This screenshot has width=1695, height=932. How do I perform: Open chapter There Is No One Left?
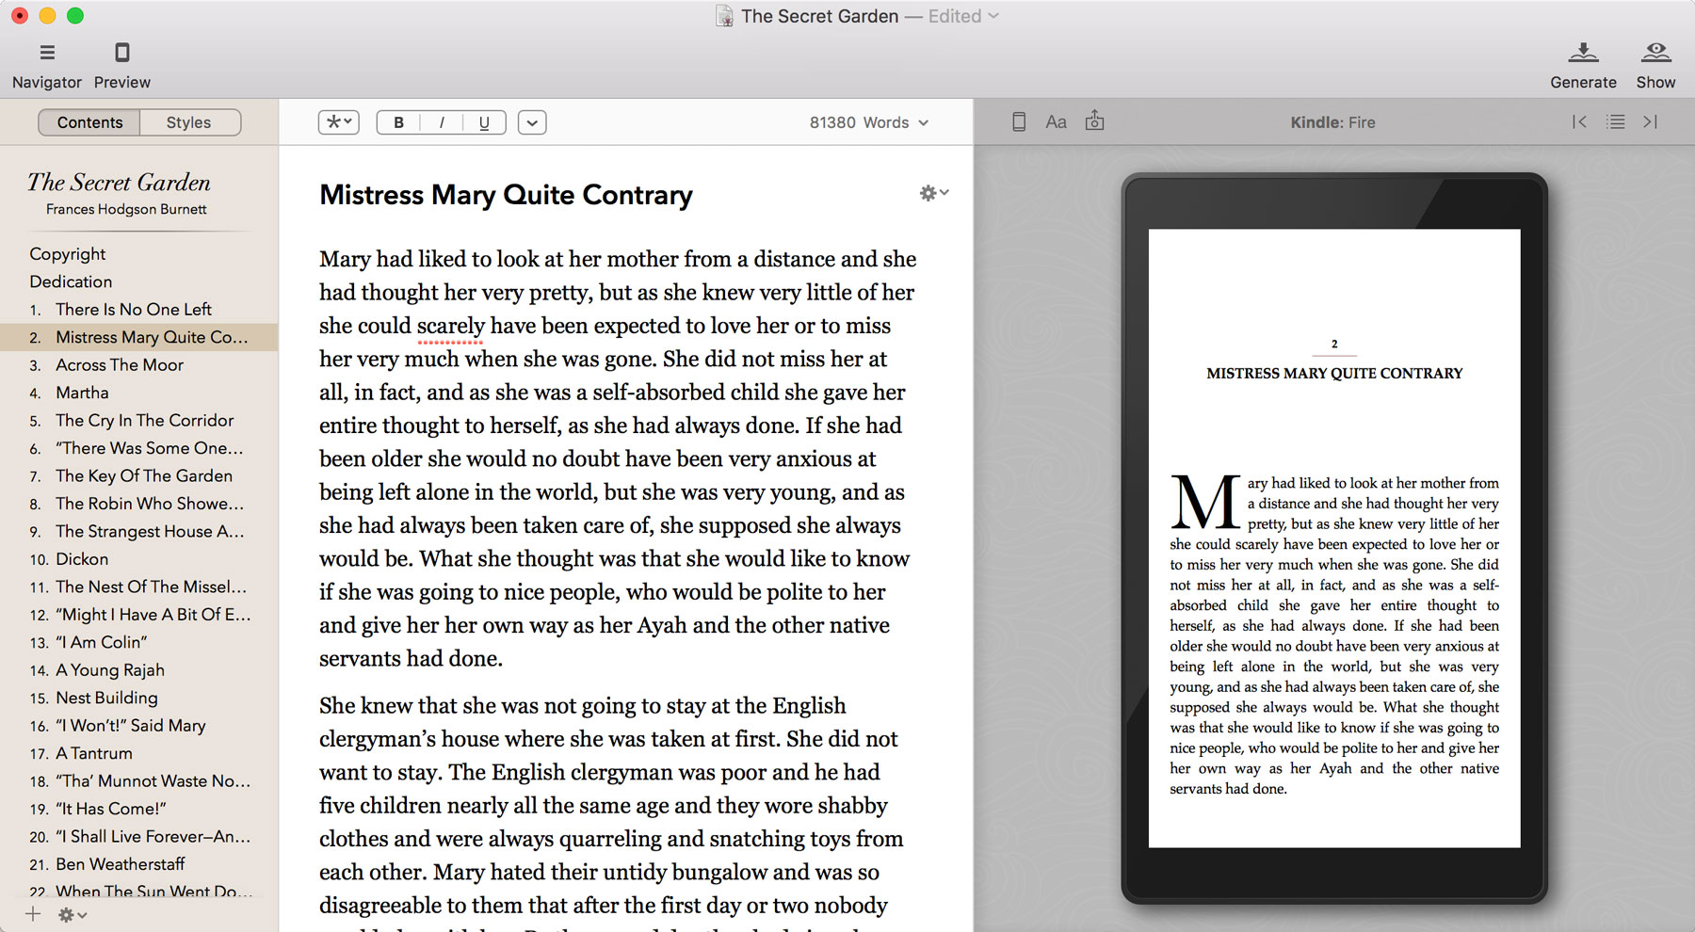pyautogui.click(x=134, y=310)
